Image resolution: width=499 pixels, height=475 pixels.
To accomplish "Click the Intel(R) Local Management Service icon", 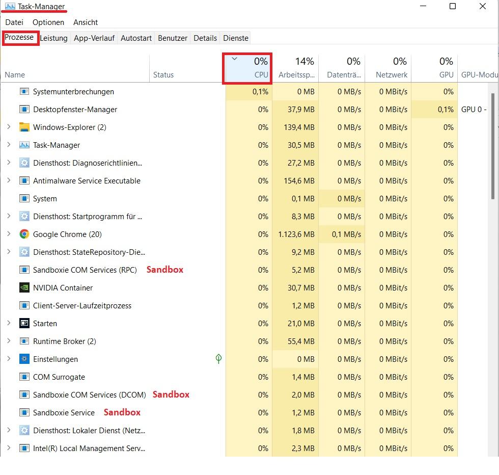I will tap(24, 448).
